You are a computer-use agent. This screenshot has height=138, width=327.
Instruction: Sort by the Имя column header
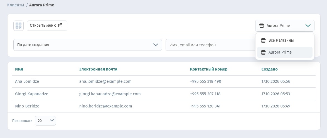[x=19, y=69]
